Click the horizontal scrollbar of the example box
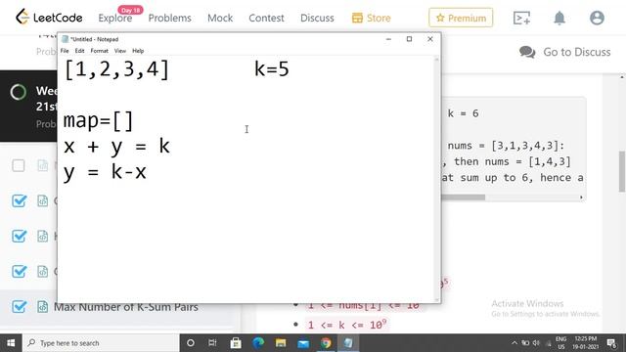 point(463,198)
